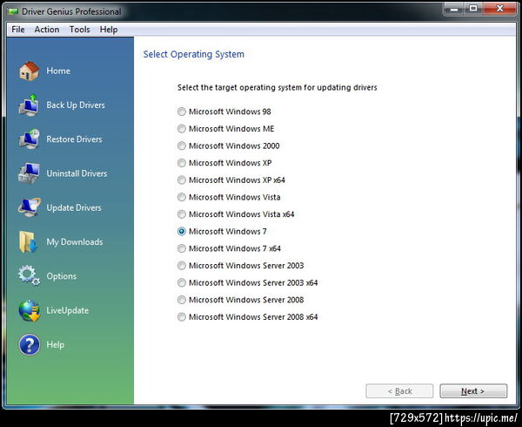Select Microsoft Windows Vista radio button
Image resolution: width=522 pixels, height=427 pixels.
[182, 197]
